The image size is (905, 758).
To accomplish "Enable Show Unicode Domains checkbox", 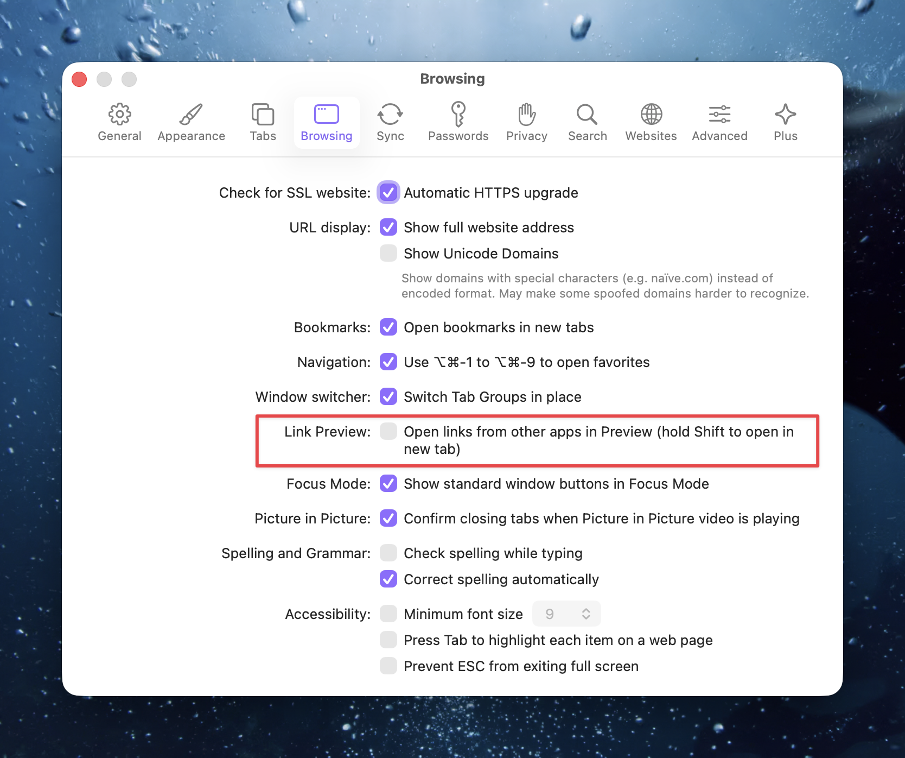I will pyautogui.click(x=388, y=254).
